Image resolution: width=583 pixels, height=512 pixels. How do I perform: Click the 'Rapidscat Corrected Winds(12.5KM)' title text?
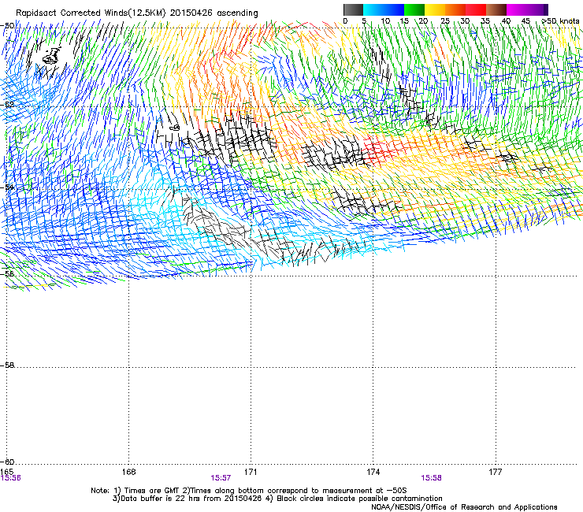91,13
